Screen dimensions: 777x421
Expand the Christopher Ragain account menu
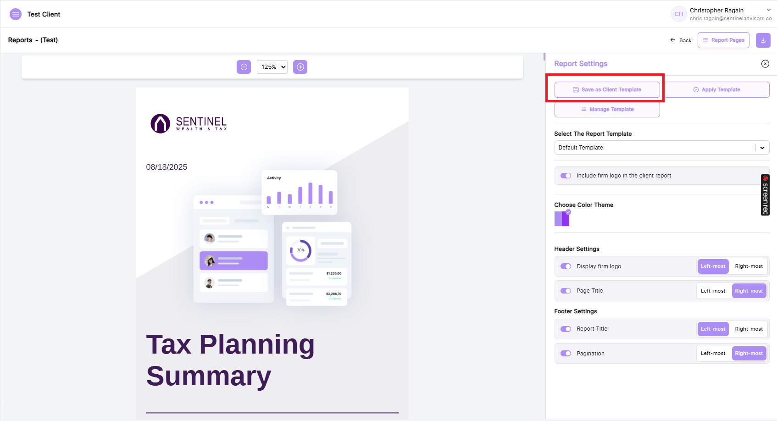768,10
